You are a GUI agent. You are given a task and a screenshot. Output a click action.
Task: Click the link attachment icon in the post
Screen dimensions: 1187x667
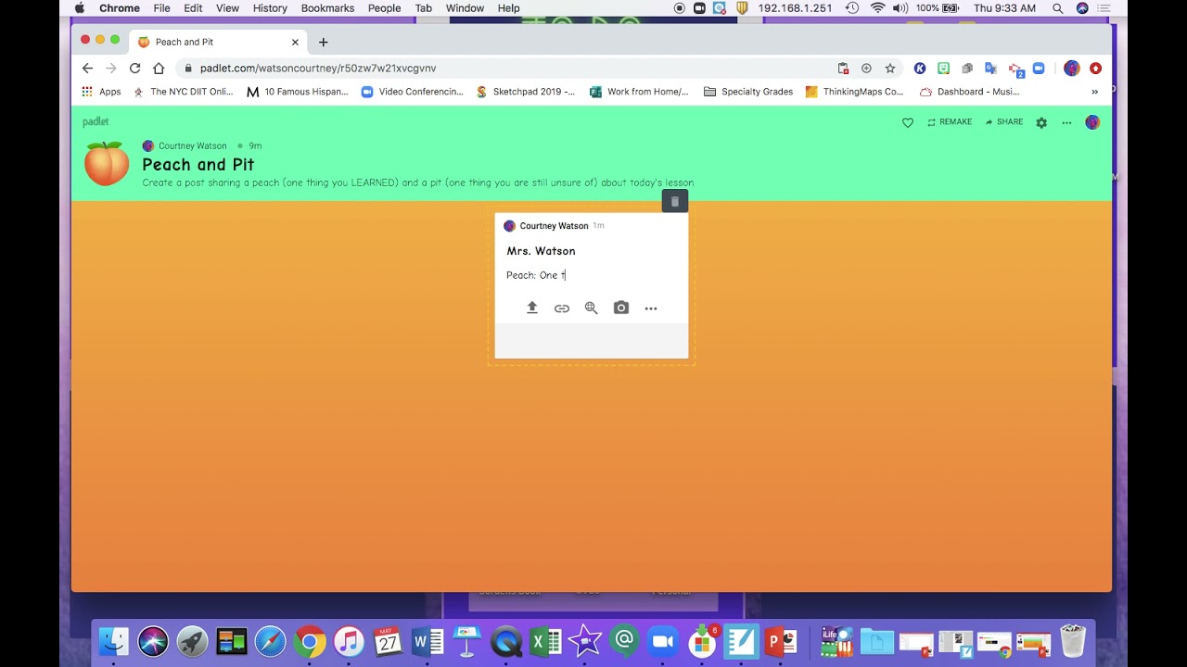point(562,308)
